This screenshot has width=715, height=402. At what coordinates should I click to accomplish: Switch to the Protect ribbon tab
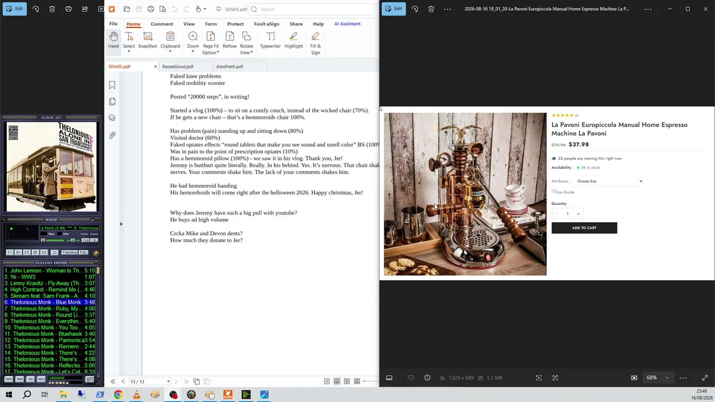pos(235,24)
